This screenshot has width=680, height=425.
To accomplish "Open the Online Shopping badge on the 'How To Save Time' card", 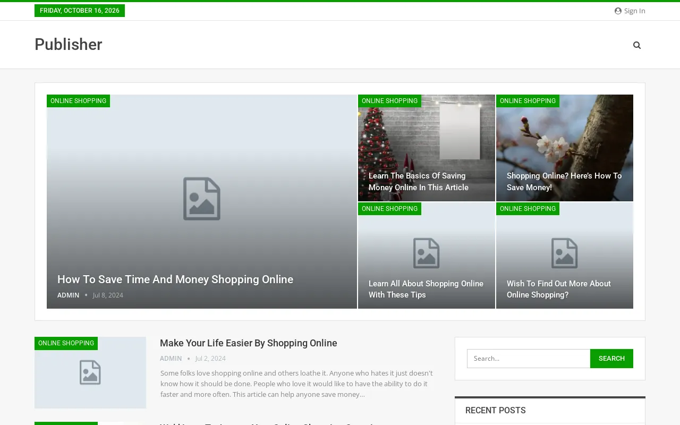I will 78,101.
